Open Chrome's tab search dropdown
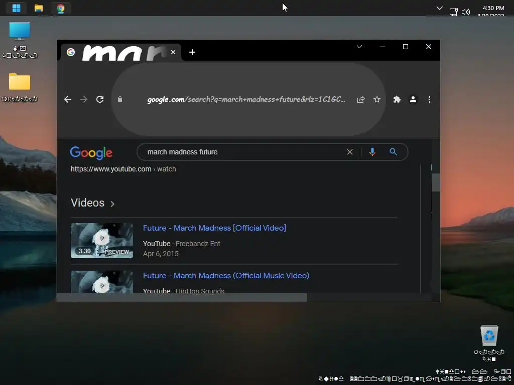The width and height of the screenshot is (514, 385). (359, 47)
